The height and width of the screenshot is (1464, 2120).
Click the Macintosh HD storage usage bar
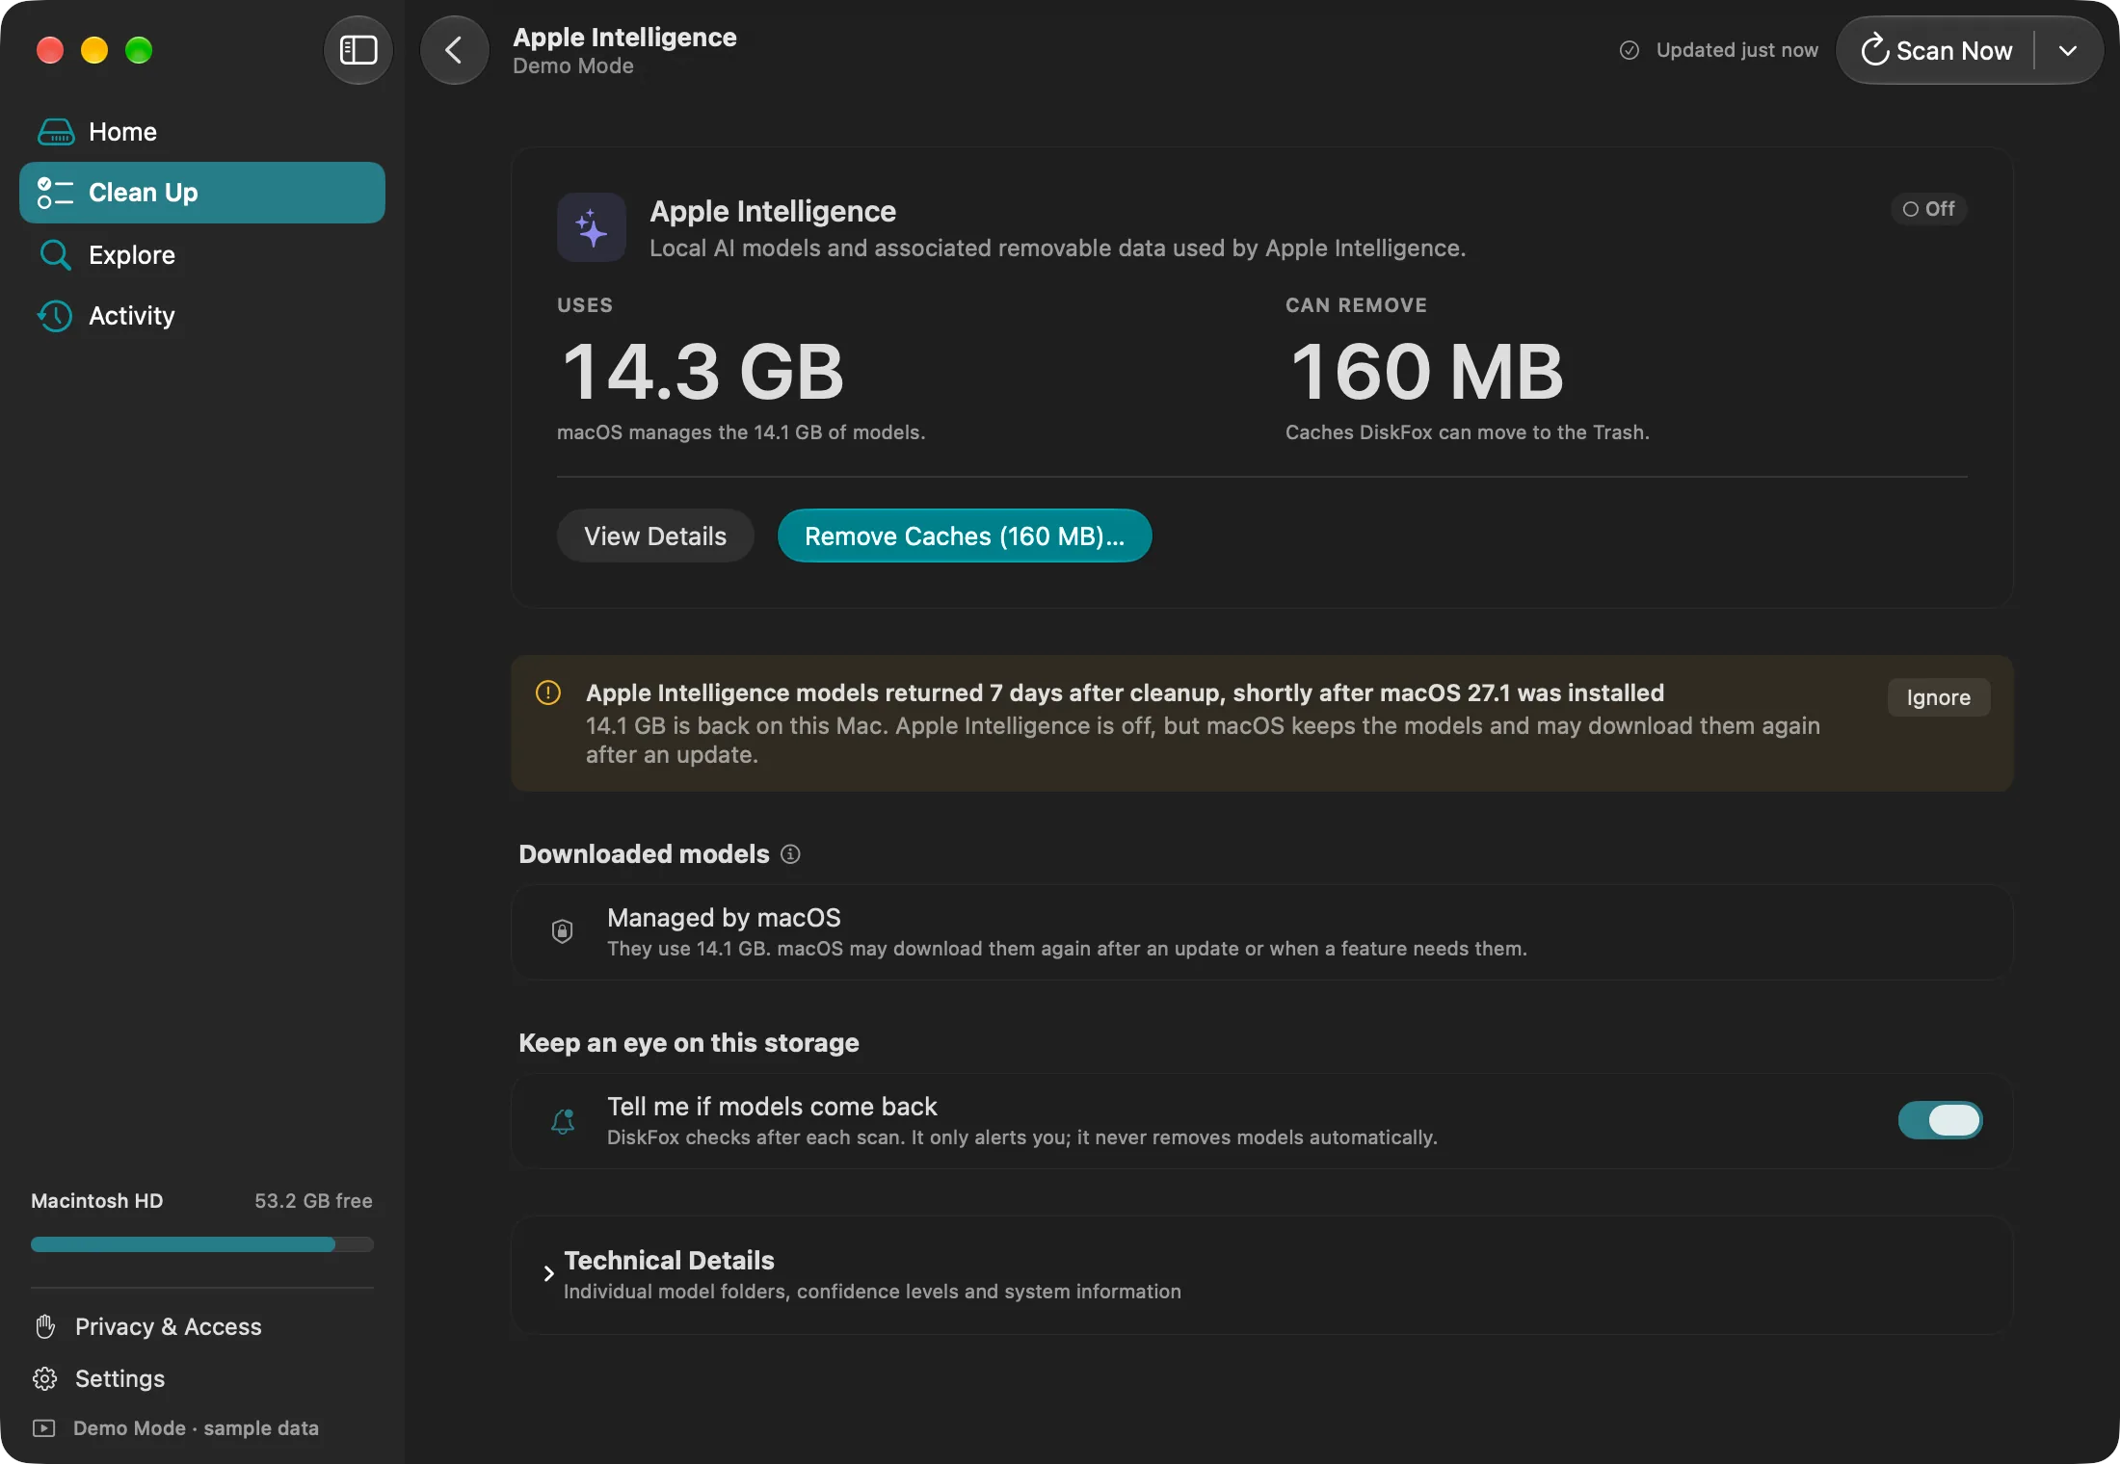coord(202,1244)
